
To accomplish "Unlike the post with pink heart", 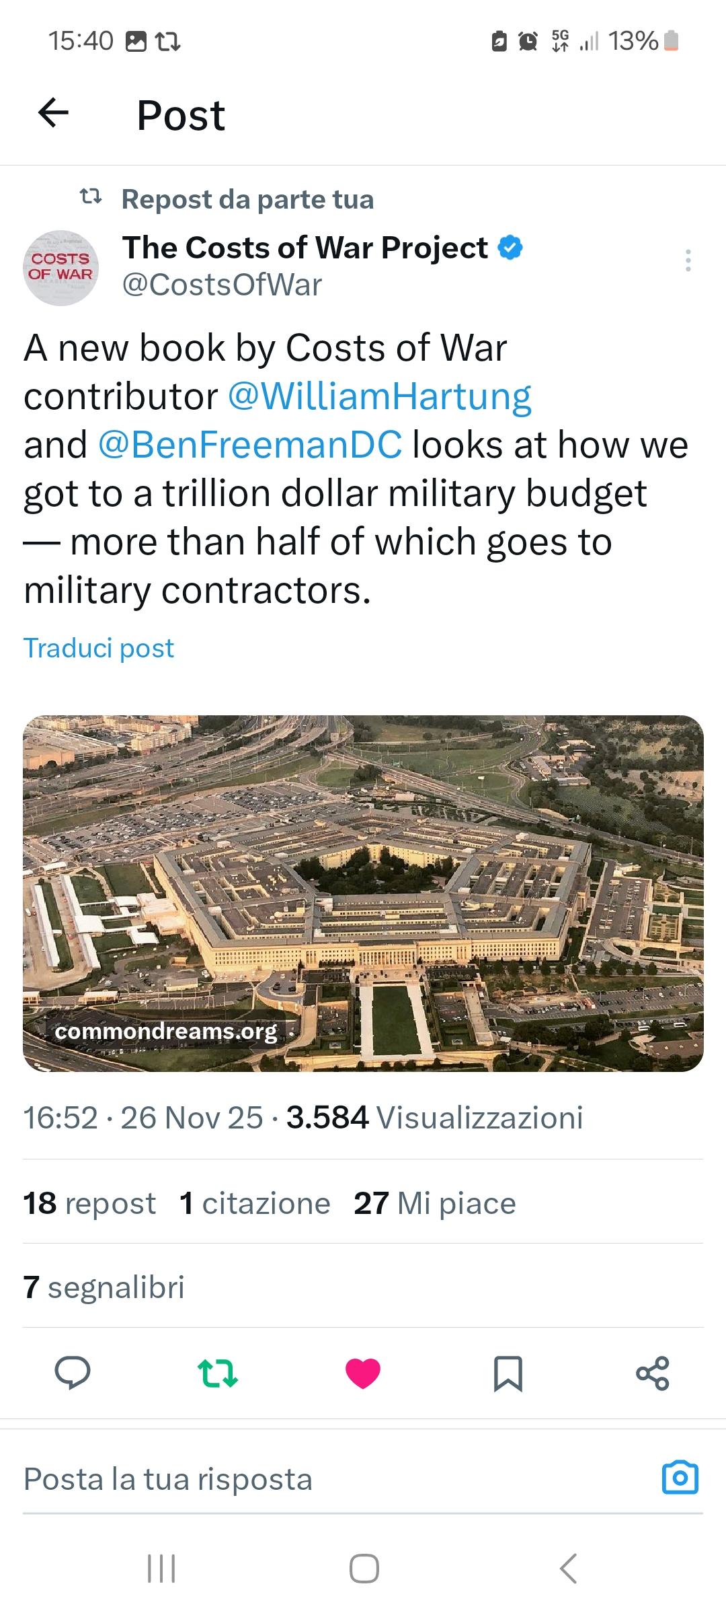I will [x=363, y=1373].
